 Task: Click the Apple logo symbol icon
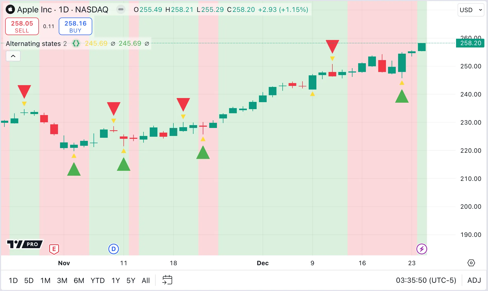click(x=10, y=10)
